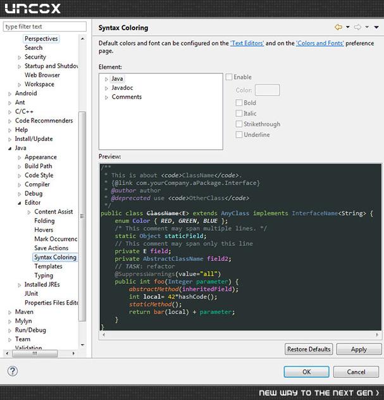Confirm with the OK button
384x400 pixels.
306,372
